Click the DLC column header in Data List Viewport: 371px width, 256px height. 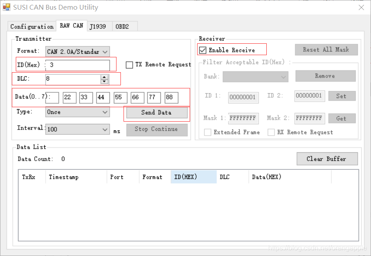pos(233,177)
